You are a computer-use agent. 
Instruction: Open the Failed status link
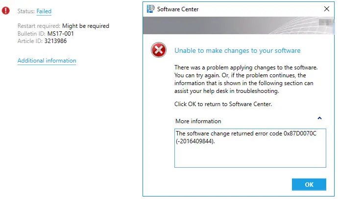tap(44, 11)
